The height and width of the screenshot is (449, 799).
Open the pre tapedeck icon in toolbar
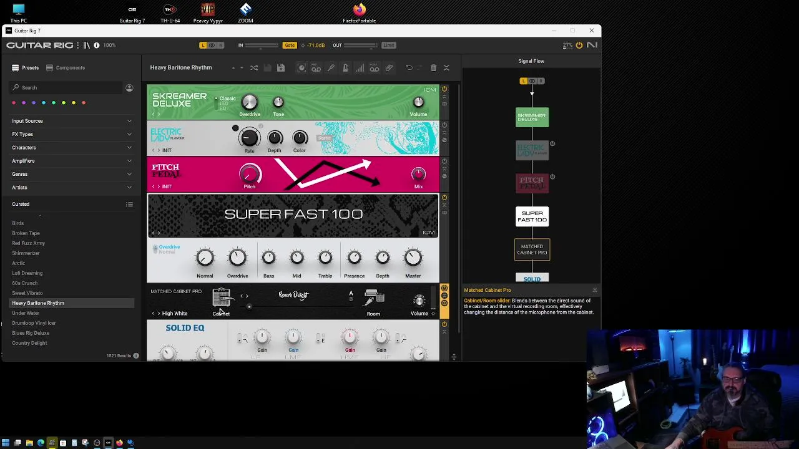point(316,68)
